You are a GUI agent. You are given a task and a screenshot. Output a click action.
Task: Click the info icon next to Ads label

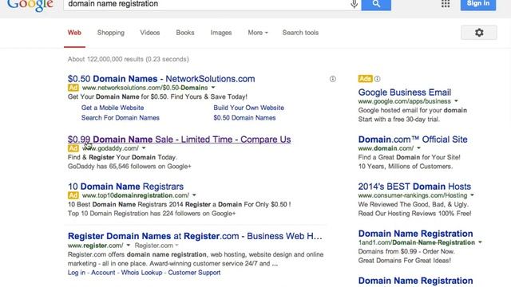click(377, 79)
